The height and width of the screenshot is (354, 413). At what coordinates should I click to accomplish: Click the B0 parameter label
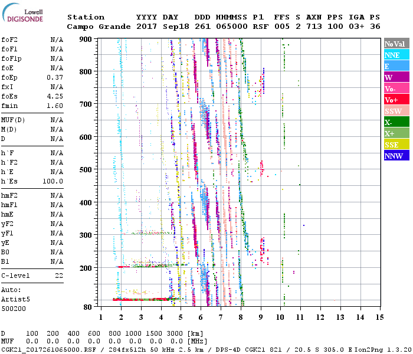[5, 252]
